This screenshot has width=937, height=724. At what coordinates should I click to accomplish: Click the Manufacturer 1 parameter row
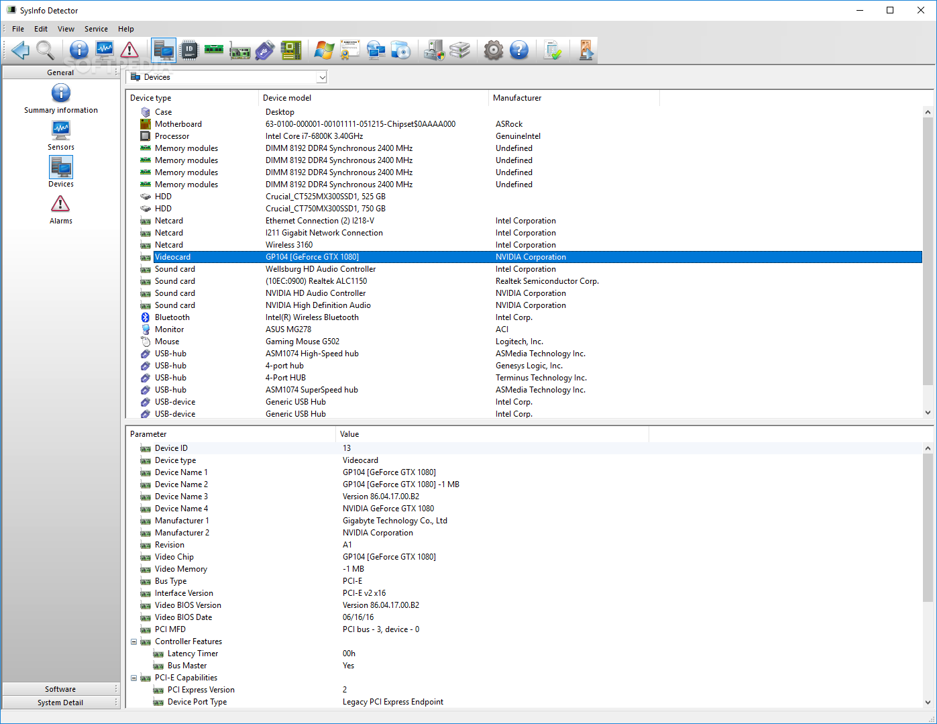525,521
